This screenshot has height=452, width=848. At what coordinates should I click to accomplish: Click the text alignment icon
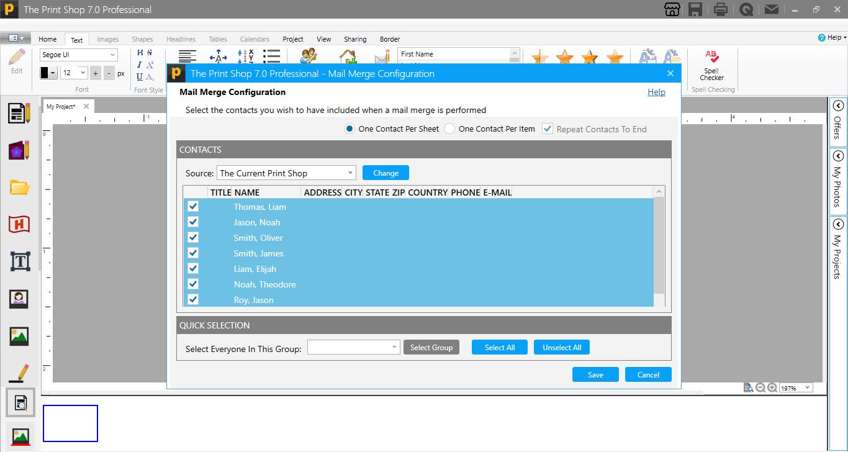pos(187,56)
